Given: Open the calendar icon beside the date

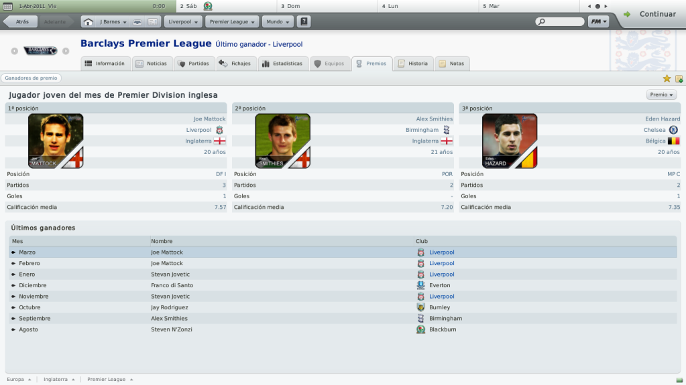Looking at the screenshot, I should (7, 6).
